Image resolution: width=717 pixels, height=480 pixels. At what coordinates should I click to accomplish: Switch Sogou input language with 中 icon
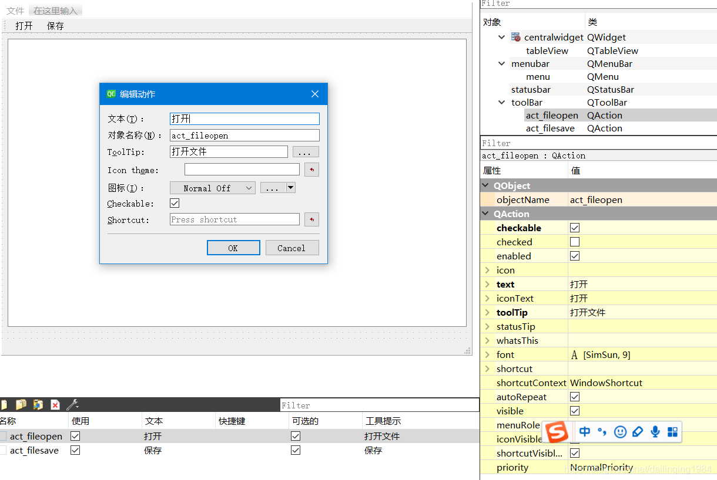tap(585, 432)
